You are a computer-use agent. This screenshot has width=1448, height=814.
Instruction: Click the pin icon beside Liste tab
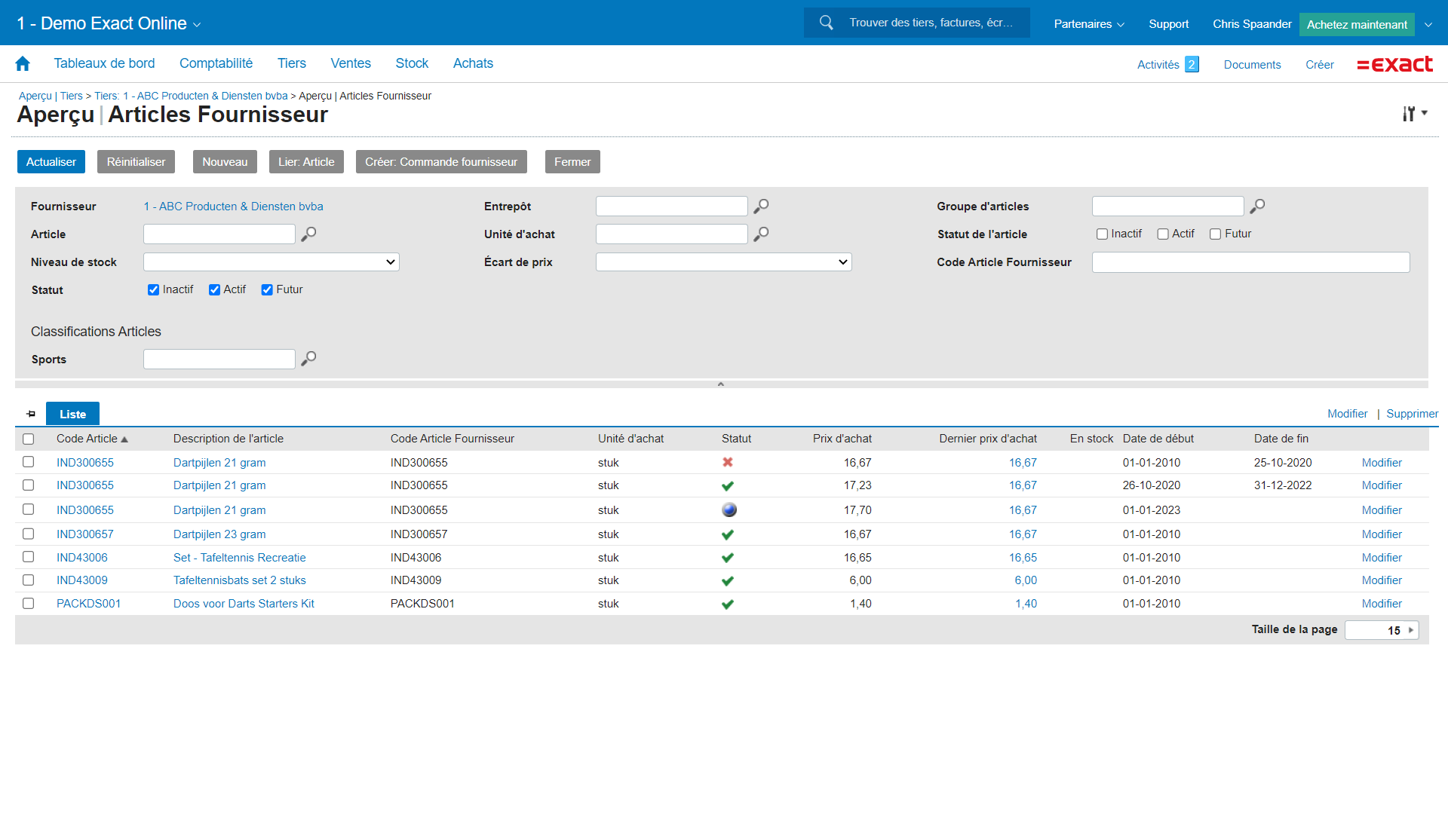coord(31,414)
